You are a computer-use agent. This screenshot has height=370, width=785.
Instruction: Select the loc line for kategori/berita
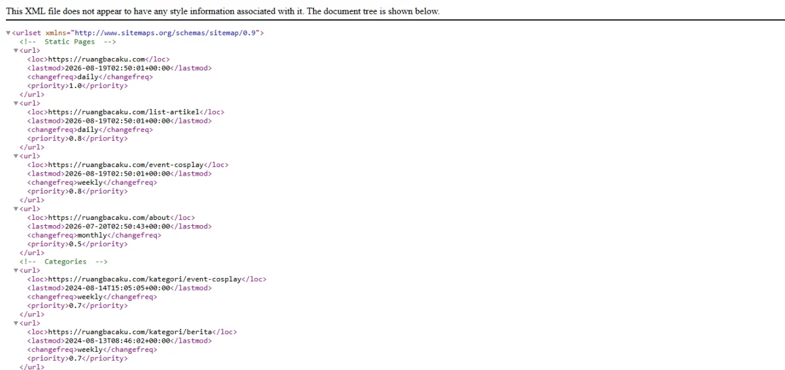tap(132, 332)
